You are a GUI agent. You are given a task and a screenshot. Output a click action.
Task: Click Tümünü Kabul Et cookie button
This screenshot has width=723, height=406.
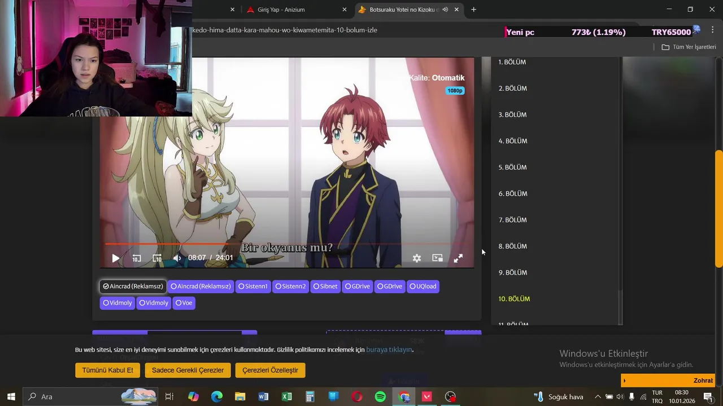tap(107, 370)
